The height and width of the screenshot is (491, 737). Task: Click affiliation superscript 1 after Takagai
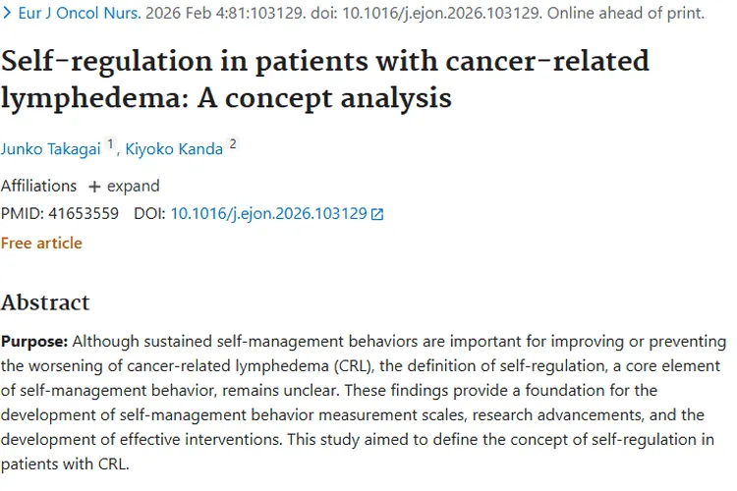(x=110, y=144)
